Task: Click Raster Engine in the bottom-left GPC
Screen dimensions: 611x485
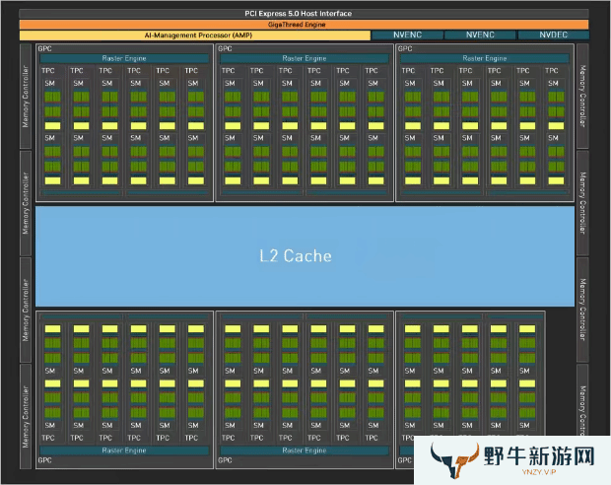Action: pyautogui.click(x=124, y=450)
